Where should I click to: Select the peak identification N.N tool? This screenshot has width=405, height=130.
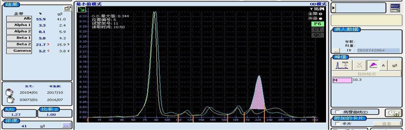tap(342, 65)
